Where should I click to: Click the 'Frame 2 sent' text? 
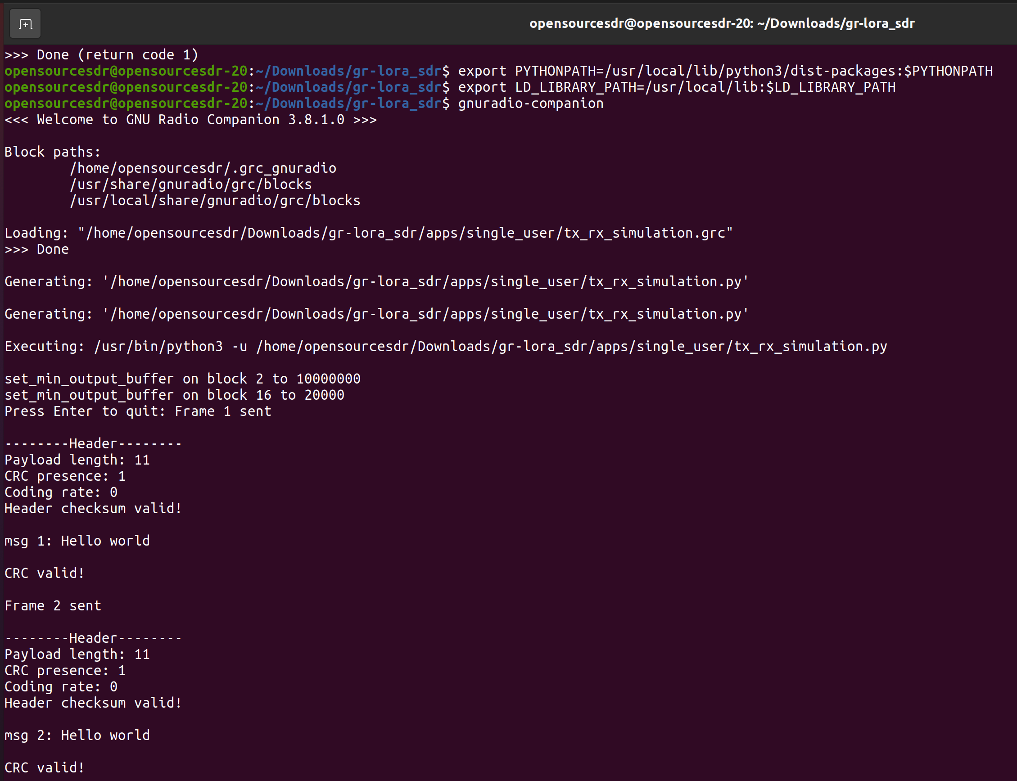53,605
